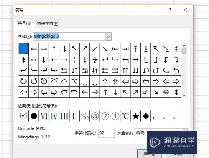Choose the up arrow with overbar symbol
209x158 pixels.
pyautogui.click(x=135, y=49)
